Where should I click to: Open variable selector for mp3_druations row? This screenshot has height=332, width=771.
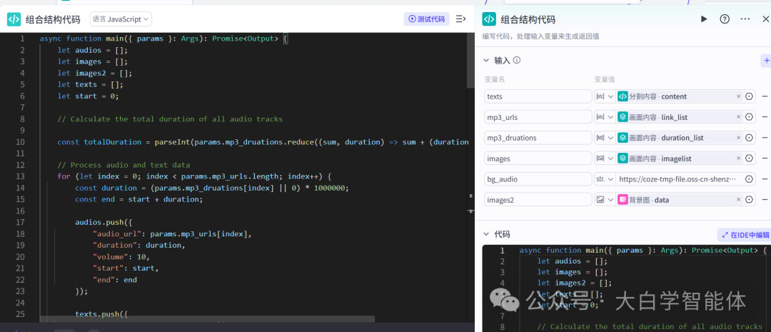point(749,138)
